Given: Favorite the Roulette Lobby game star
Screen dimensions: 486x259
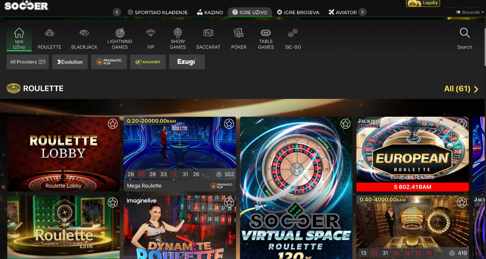Looking at the screenshot, I should pos(113,124).
